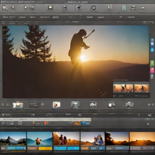Click the round play-button icon in top toolbar
The height and width of the screenshot is (155, 155).
(109, 7)
